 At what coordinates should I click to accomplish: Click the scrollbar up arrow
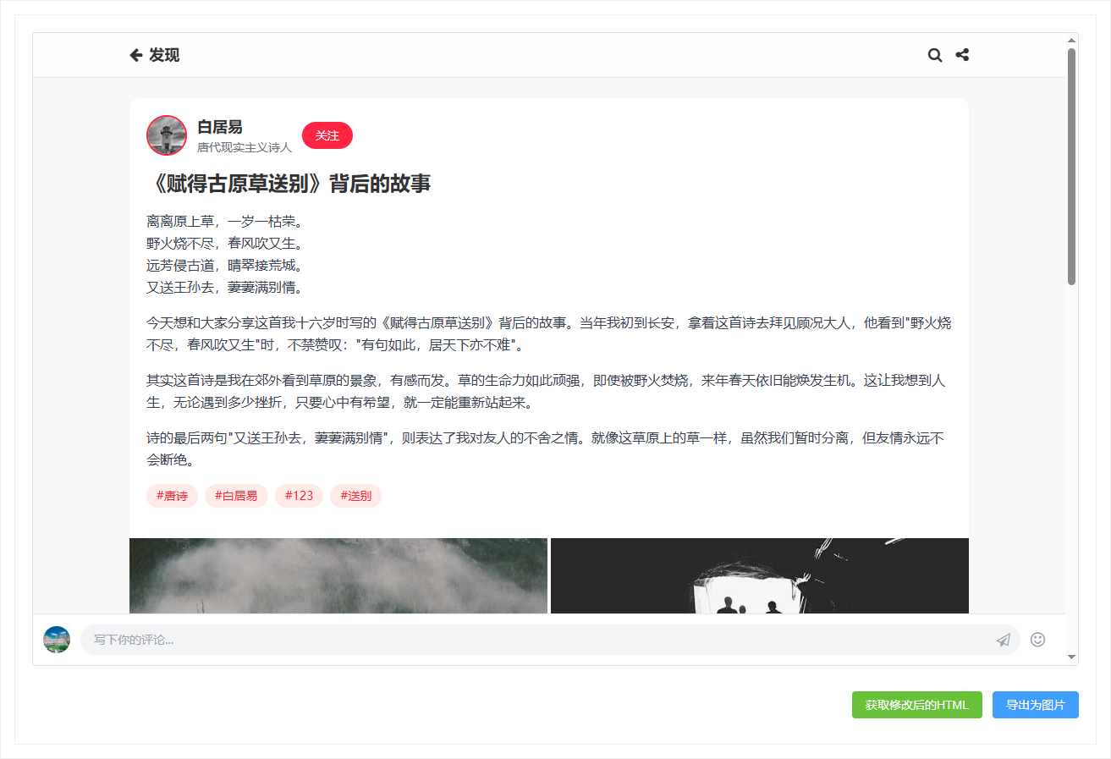pos(1071,40)
